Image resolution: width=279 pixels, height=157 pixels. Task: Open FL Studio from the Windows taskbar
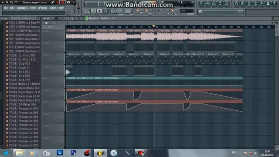click(100, 153)
